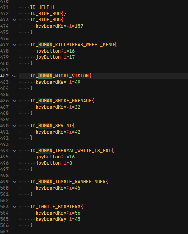This screenshot has height=234, width=188.
Task: Fold the ID_HUMAN_TOGGLE_RANGEFINDER block
Action: (14, 182)
